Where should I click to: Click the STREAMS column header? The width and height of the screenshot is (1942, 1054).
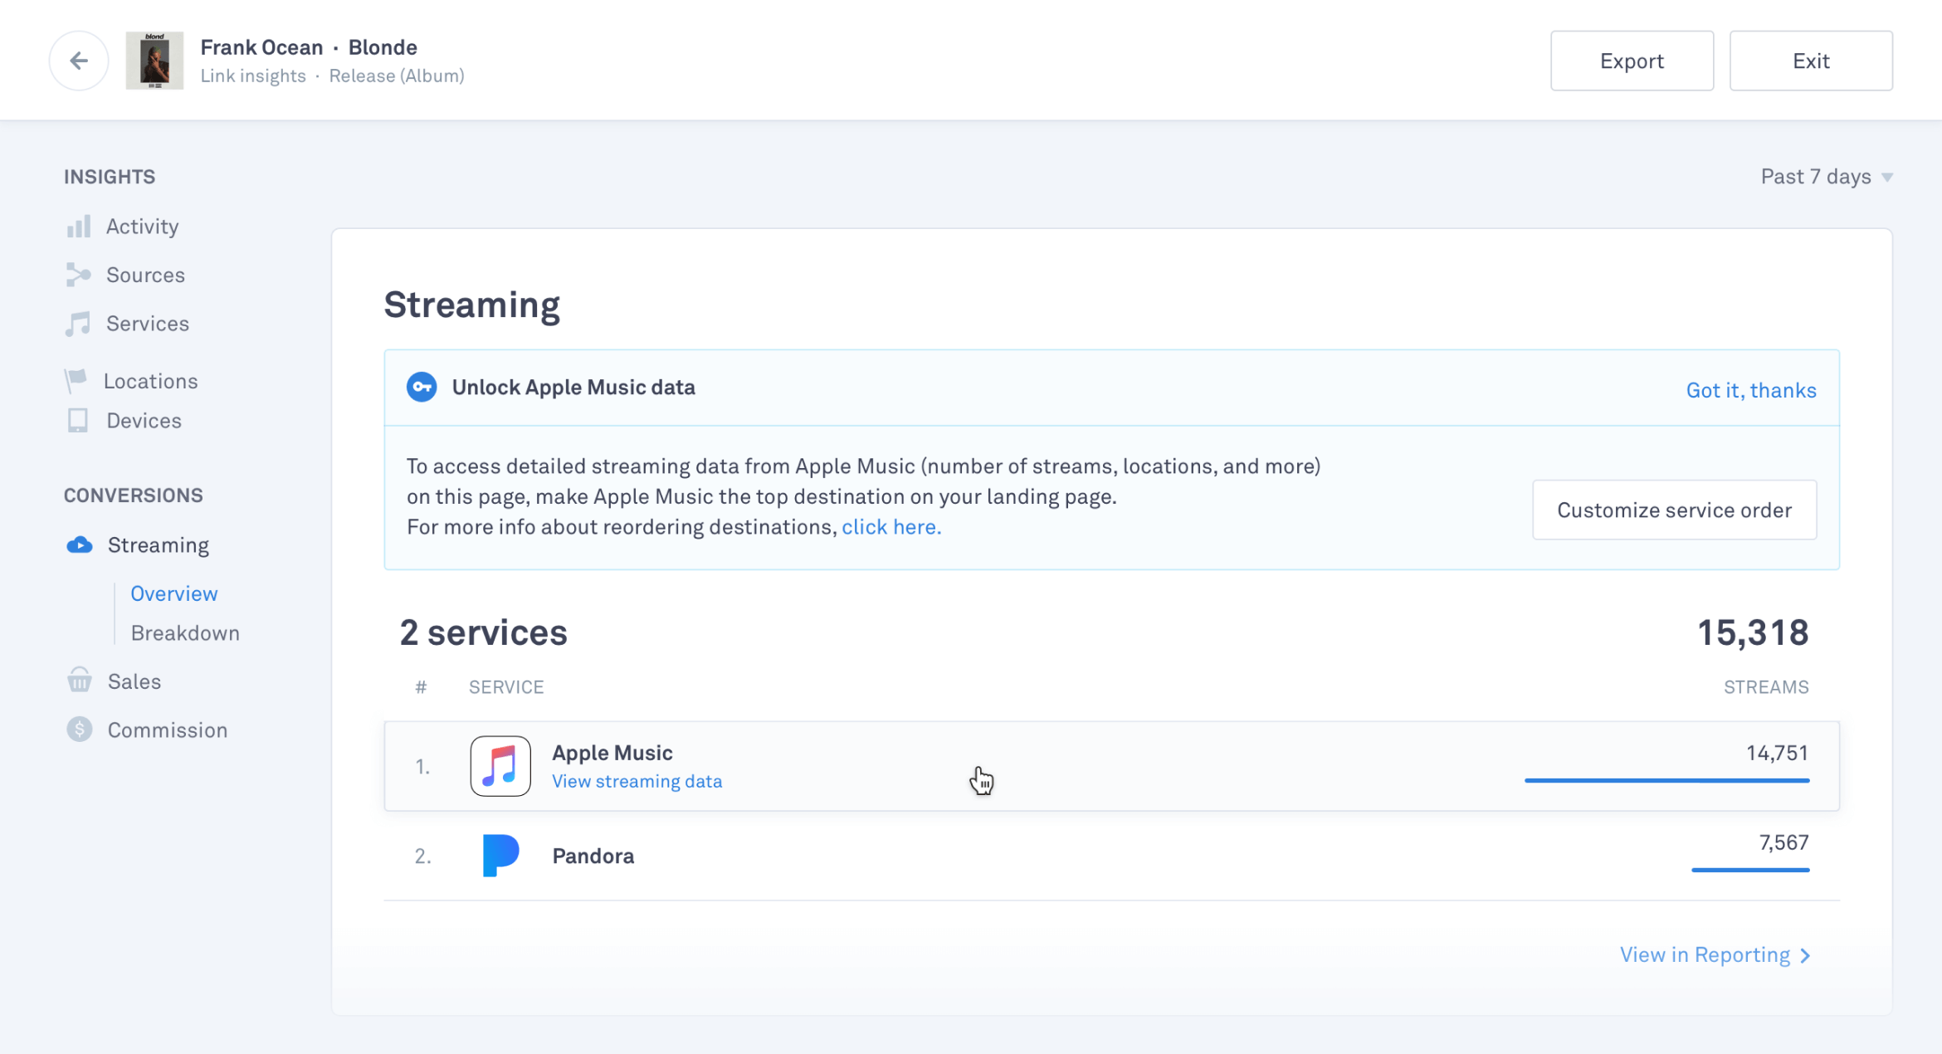click(1766, 687)
